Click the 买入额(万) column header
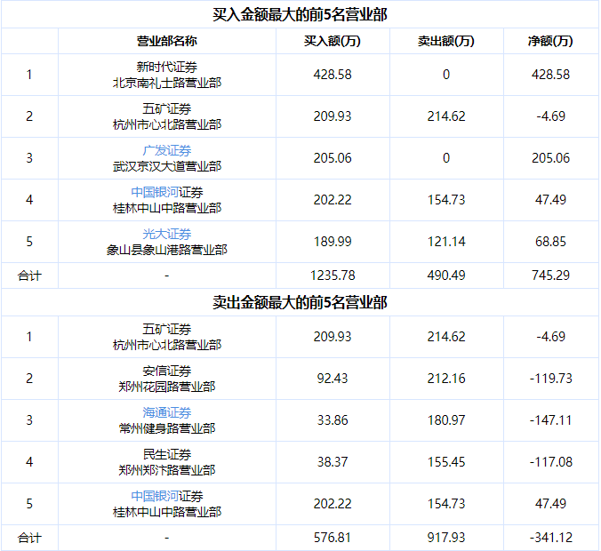The width and height of the screenshot is (601, 551). [x=333, y=41]
